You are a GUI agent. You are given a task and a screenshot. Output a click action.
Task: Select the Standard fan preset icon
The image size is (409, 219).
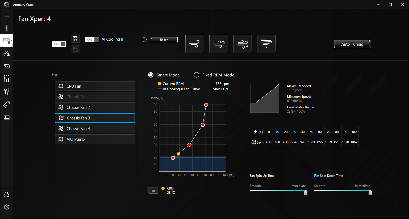point(219,44)
